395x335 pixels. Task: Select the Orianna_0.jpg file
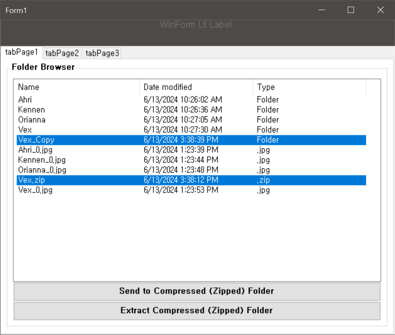pyautogui.click(x=191, y=170)
